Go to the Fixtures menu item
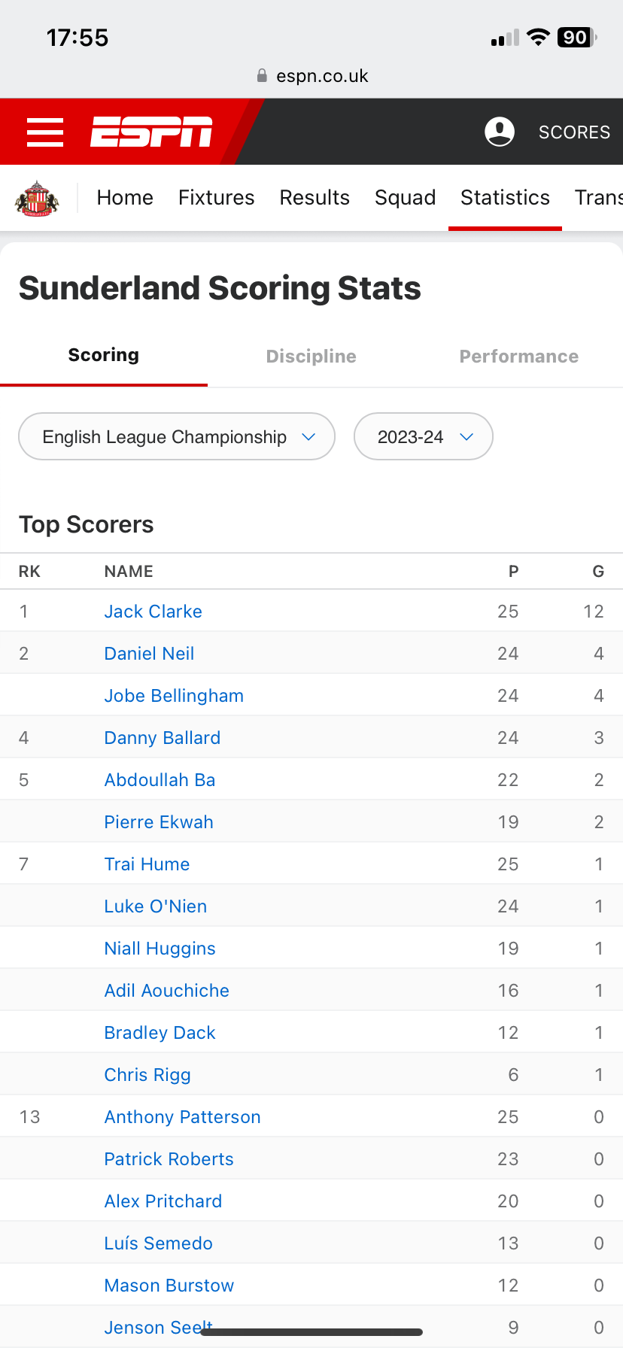 [x=217, y=198]
